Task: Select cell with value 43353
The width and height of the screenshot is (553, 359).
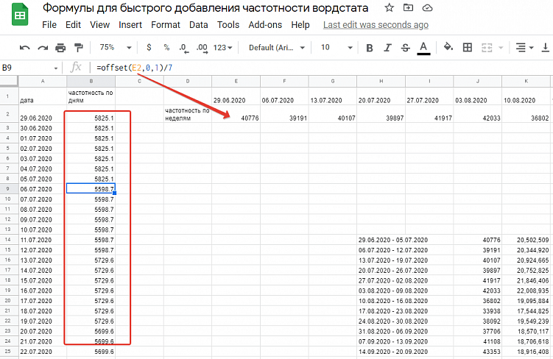Action: 478,352
